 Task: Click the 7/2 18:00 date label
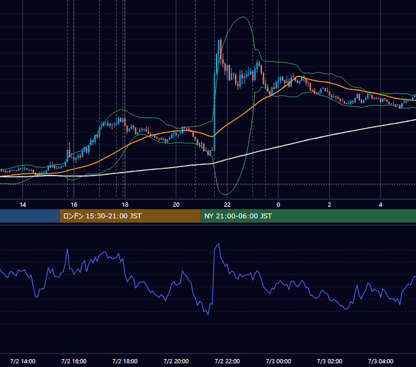pyautogui.click(x=125, y=361)
